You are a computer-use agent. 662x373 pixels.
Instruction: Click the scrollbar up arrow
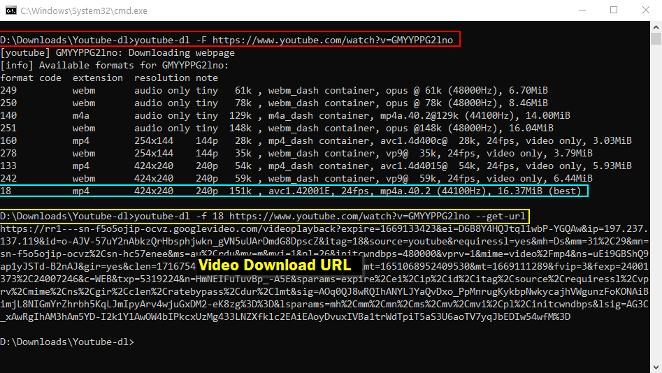tap(656, 27)
